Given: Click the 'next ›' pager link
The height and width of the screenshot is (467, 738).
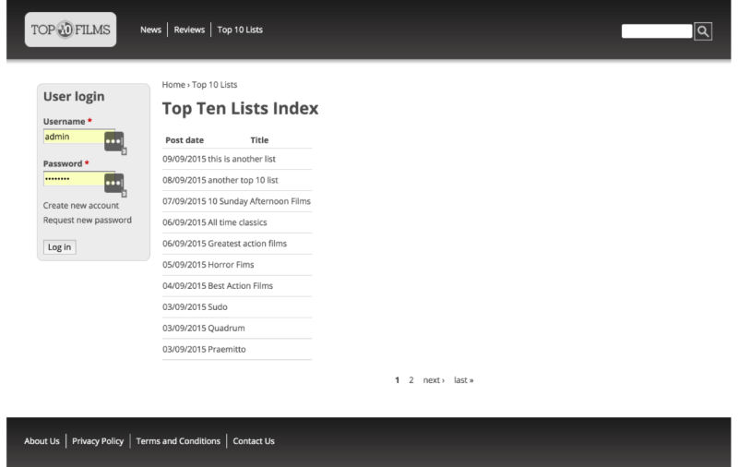Looking at the screenshot, I should (x=434, y=380).
